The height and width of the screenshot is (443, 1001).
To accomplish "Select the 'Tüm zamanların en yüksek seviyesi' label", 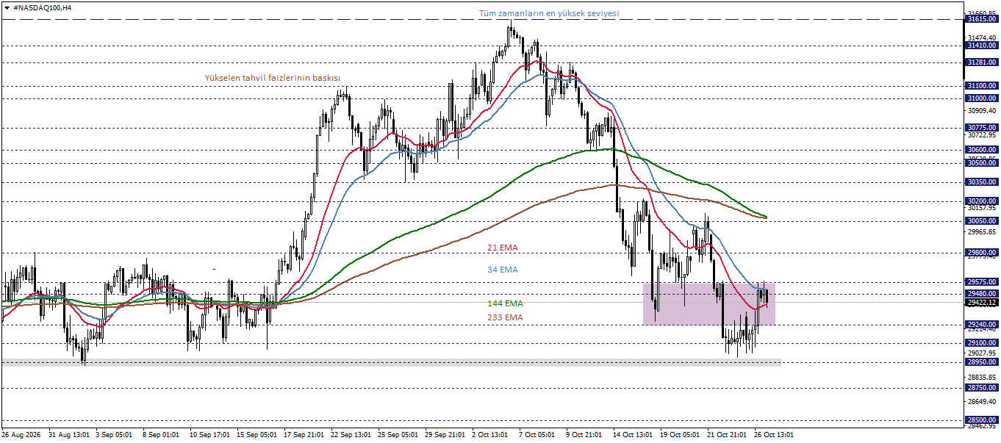I will pyautogui.click(x=549, y=13).
